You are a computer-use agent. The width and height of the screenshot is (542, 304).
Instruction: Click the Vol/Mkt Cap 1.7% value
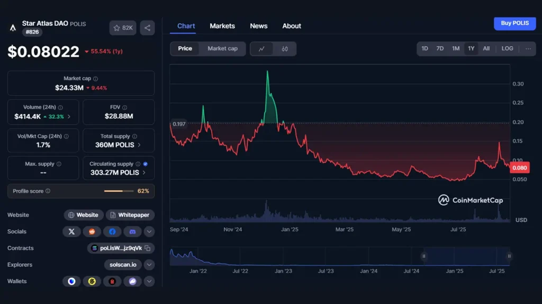pyautogui.click(x=43, y=145)
